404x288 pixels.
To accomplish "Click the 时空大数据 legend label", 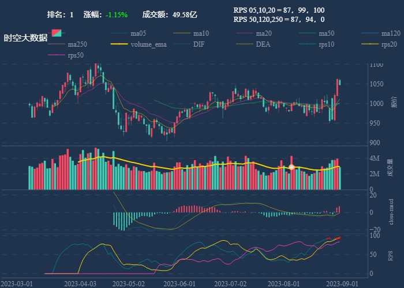I will point(25,38).
